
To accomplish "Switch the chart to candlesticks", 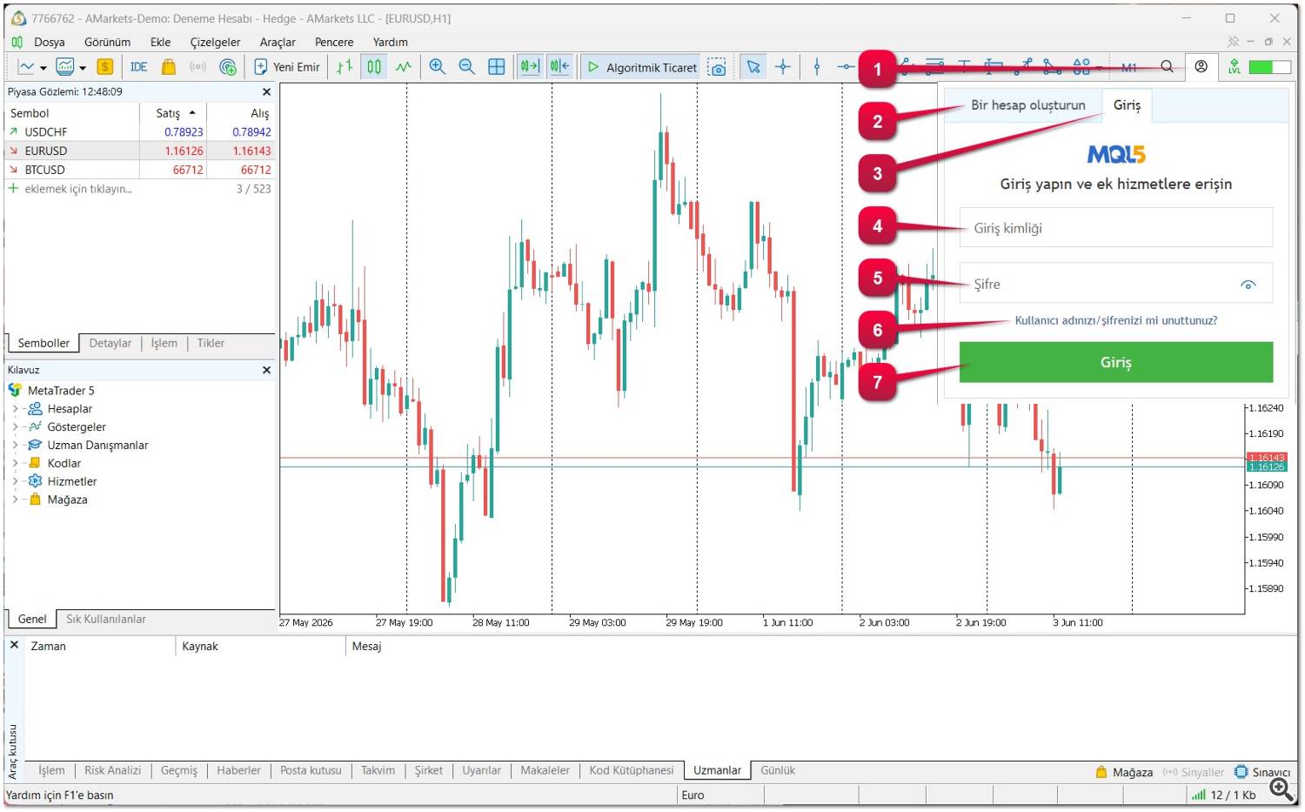I will [374, 67].
